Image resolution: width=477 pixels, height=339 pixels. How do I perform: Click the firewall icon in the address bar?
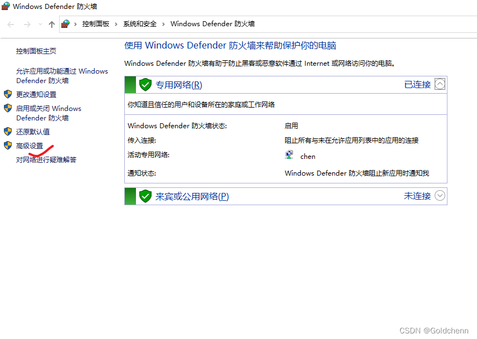(x=65, y=24)
